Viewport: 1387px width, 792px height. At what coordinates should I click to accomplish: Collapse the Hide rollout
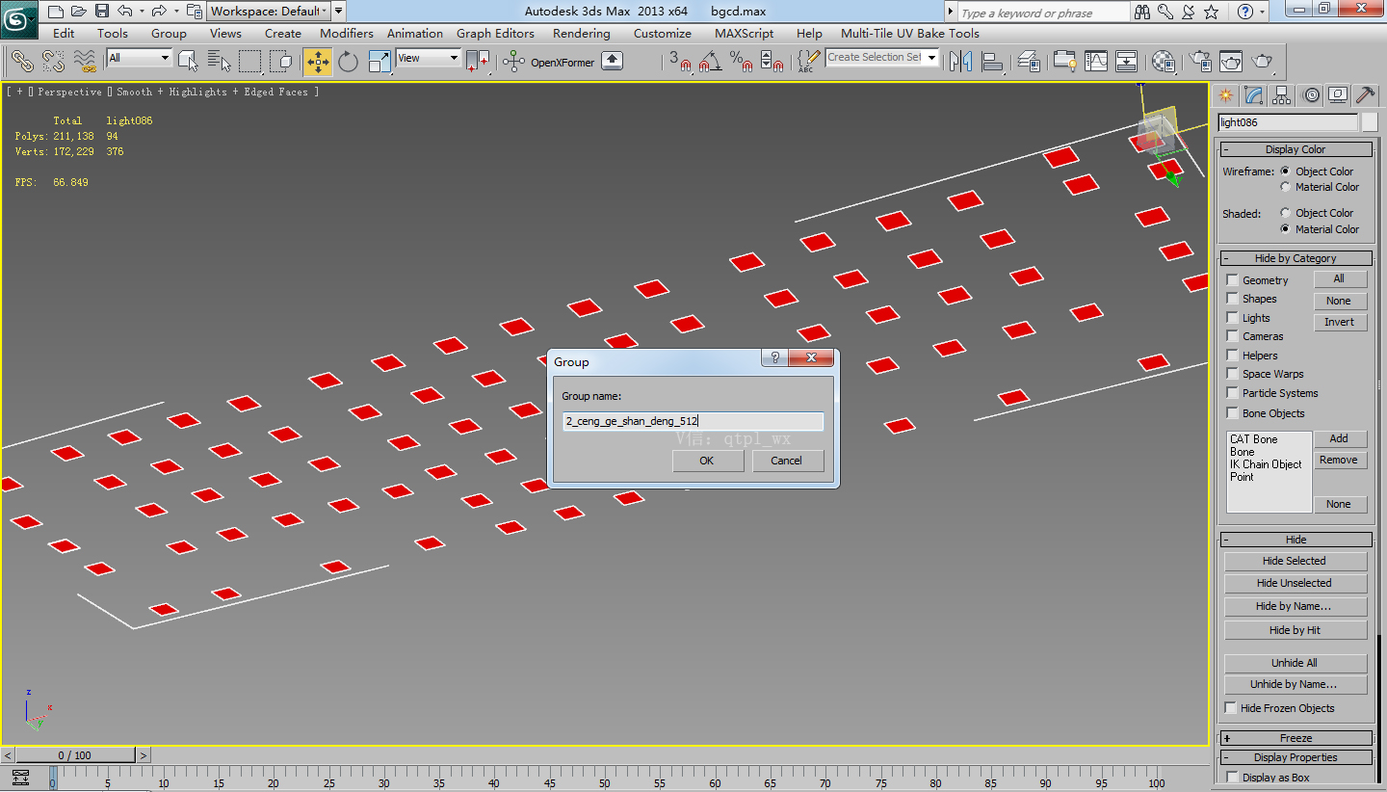pos(1295,540)
